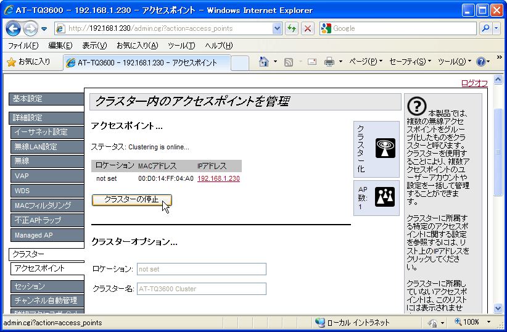Click the printer icon
Image resolution: width=507 pixels, height=332 pixels.
point(329,62)
